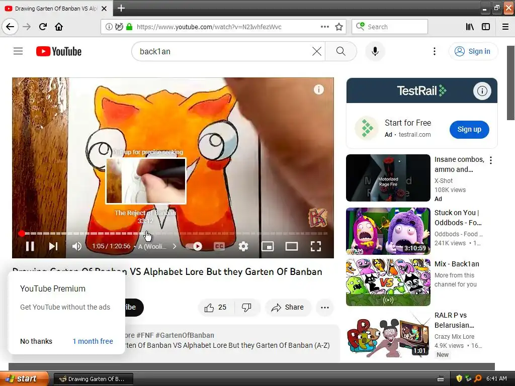Dislike the video with thumbs down
Screen dimensions: 515x386
(246, 308)
